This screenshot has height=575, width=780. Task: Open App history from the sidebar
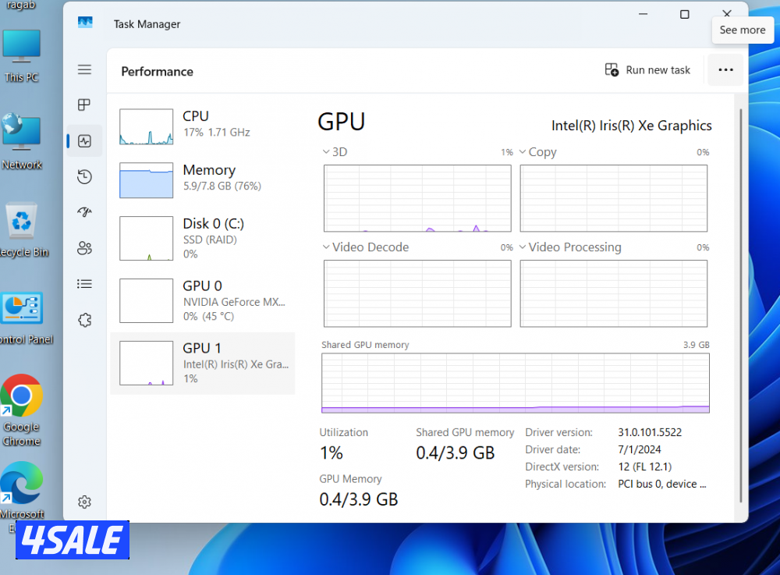tap(84, 176)
